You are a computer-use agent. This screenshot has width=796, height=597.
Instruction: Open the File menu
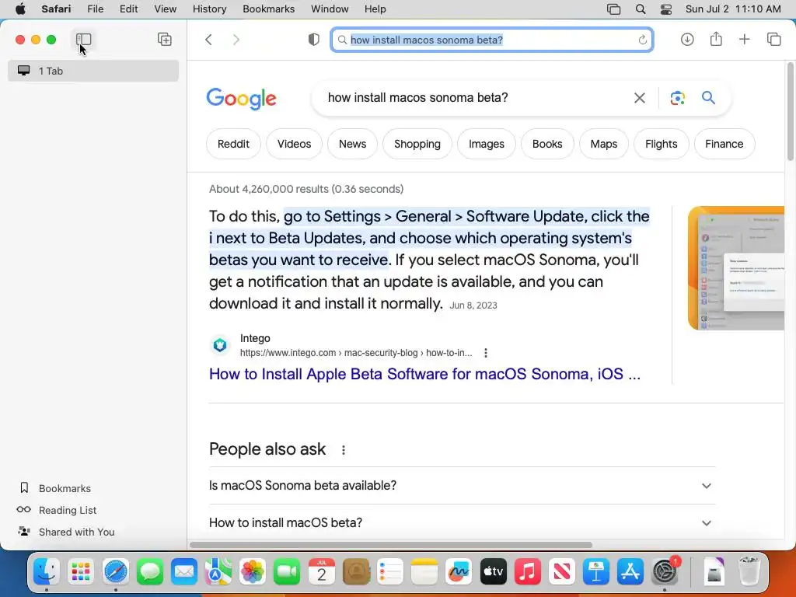click(x=95, y=9)
